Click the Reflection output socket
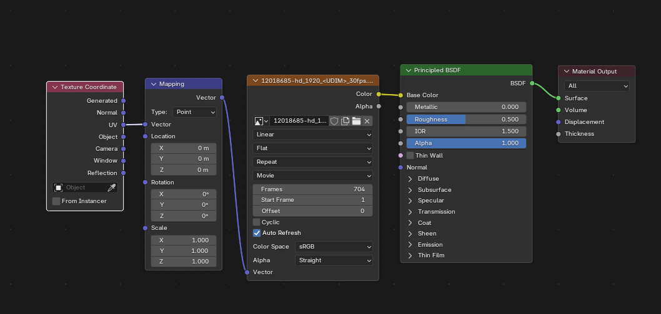Viewport: 661px width, 314px height. point(123,173)
